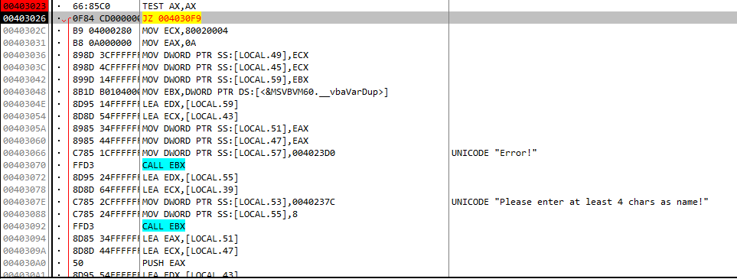Click hex bytes 66:85C0
737x279 pixels.
point(91,6)
